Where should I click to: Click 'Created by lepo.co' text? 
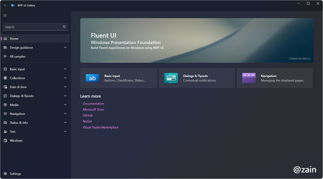300,58
